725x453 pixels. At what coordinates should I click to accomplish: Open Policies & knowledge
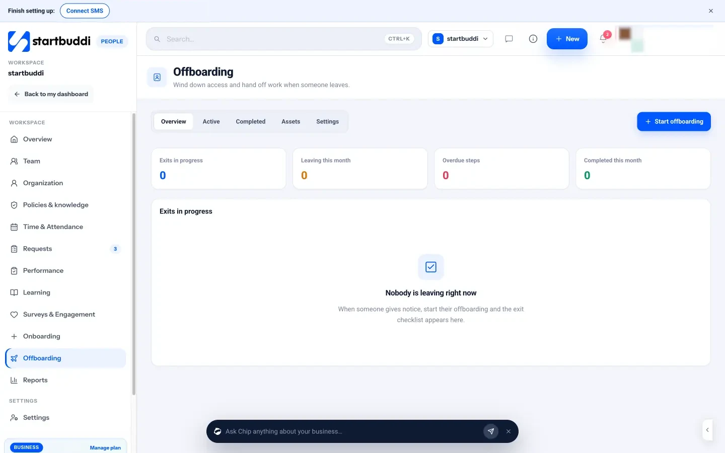[65, 205]
